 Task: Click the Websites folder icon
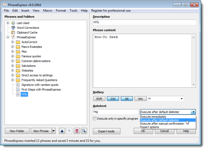(x=18, y=71)
